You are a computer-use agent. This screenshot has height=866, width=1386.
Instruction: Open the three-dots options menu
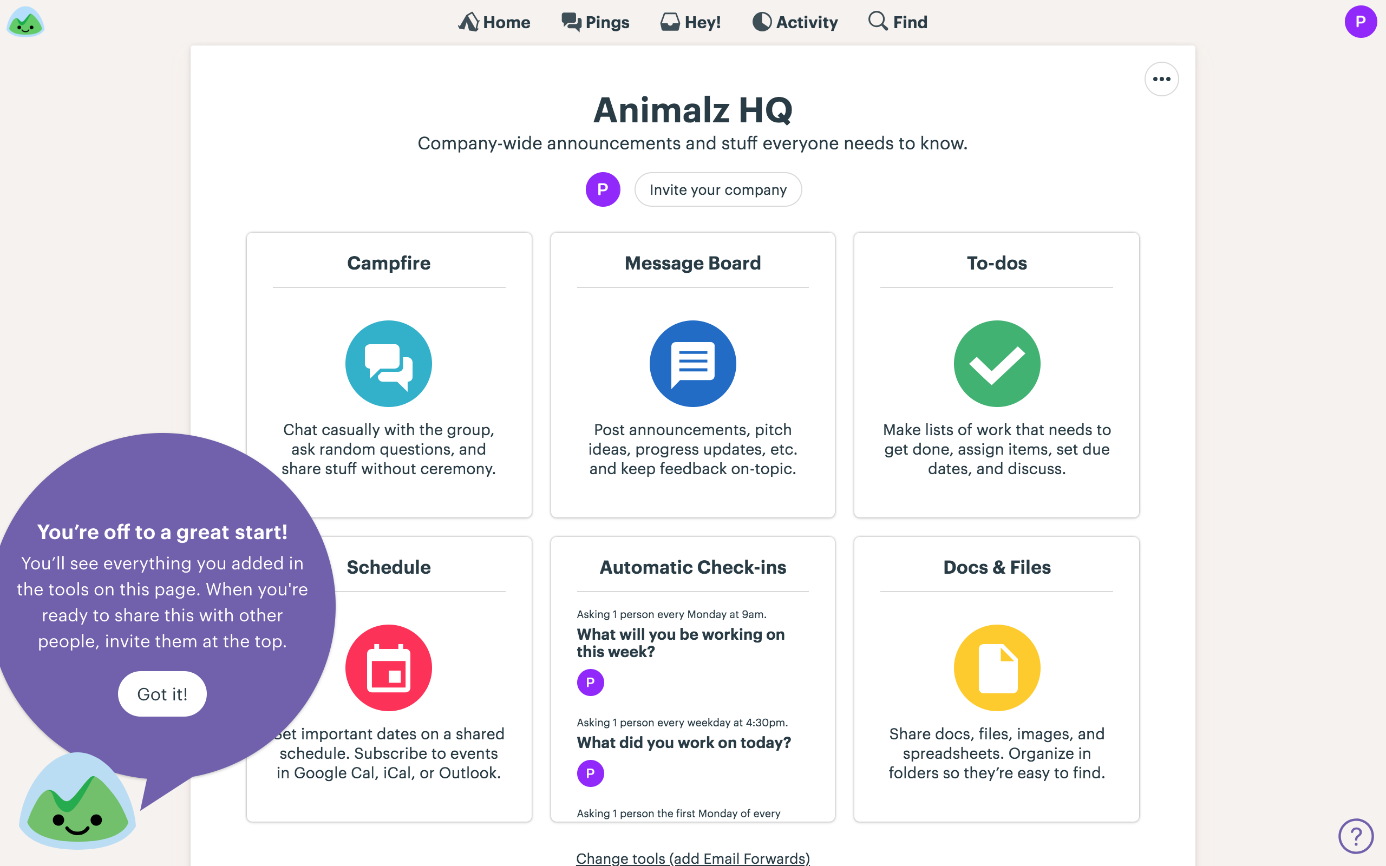click(x=1161, y=79)
